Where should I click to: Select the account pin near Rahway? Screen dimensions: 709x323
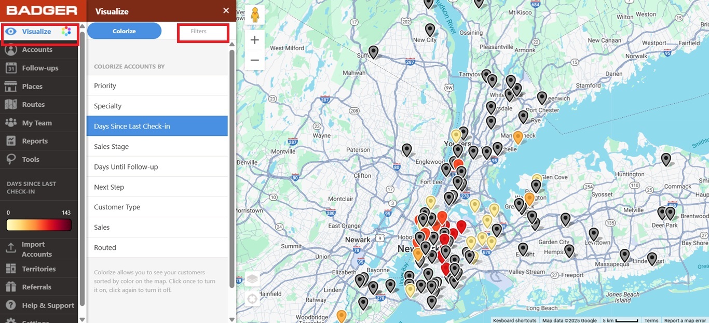[x=363, y=303]
